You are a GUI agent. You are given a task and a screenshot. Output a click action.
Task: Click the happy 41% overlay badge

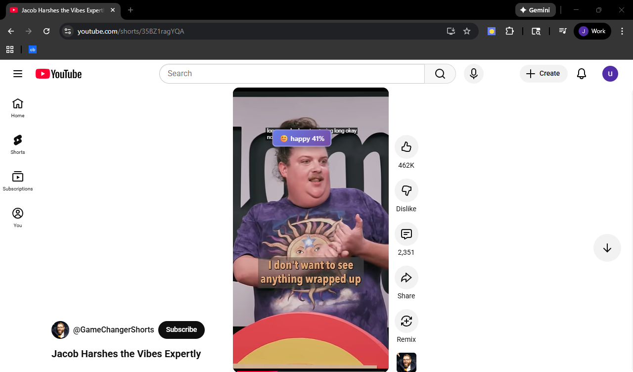coord(302,138)
